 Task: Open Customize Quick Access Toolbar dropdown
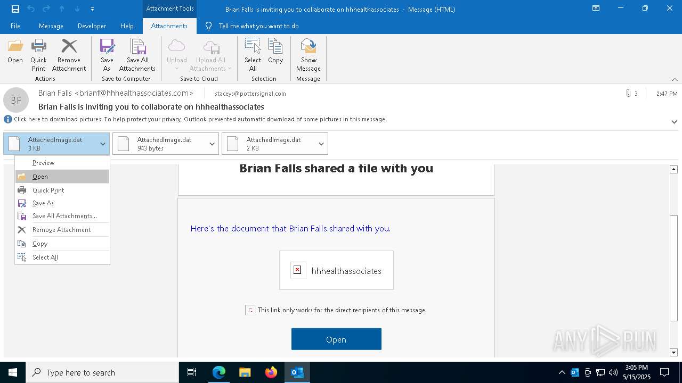[92, 9]
